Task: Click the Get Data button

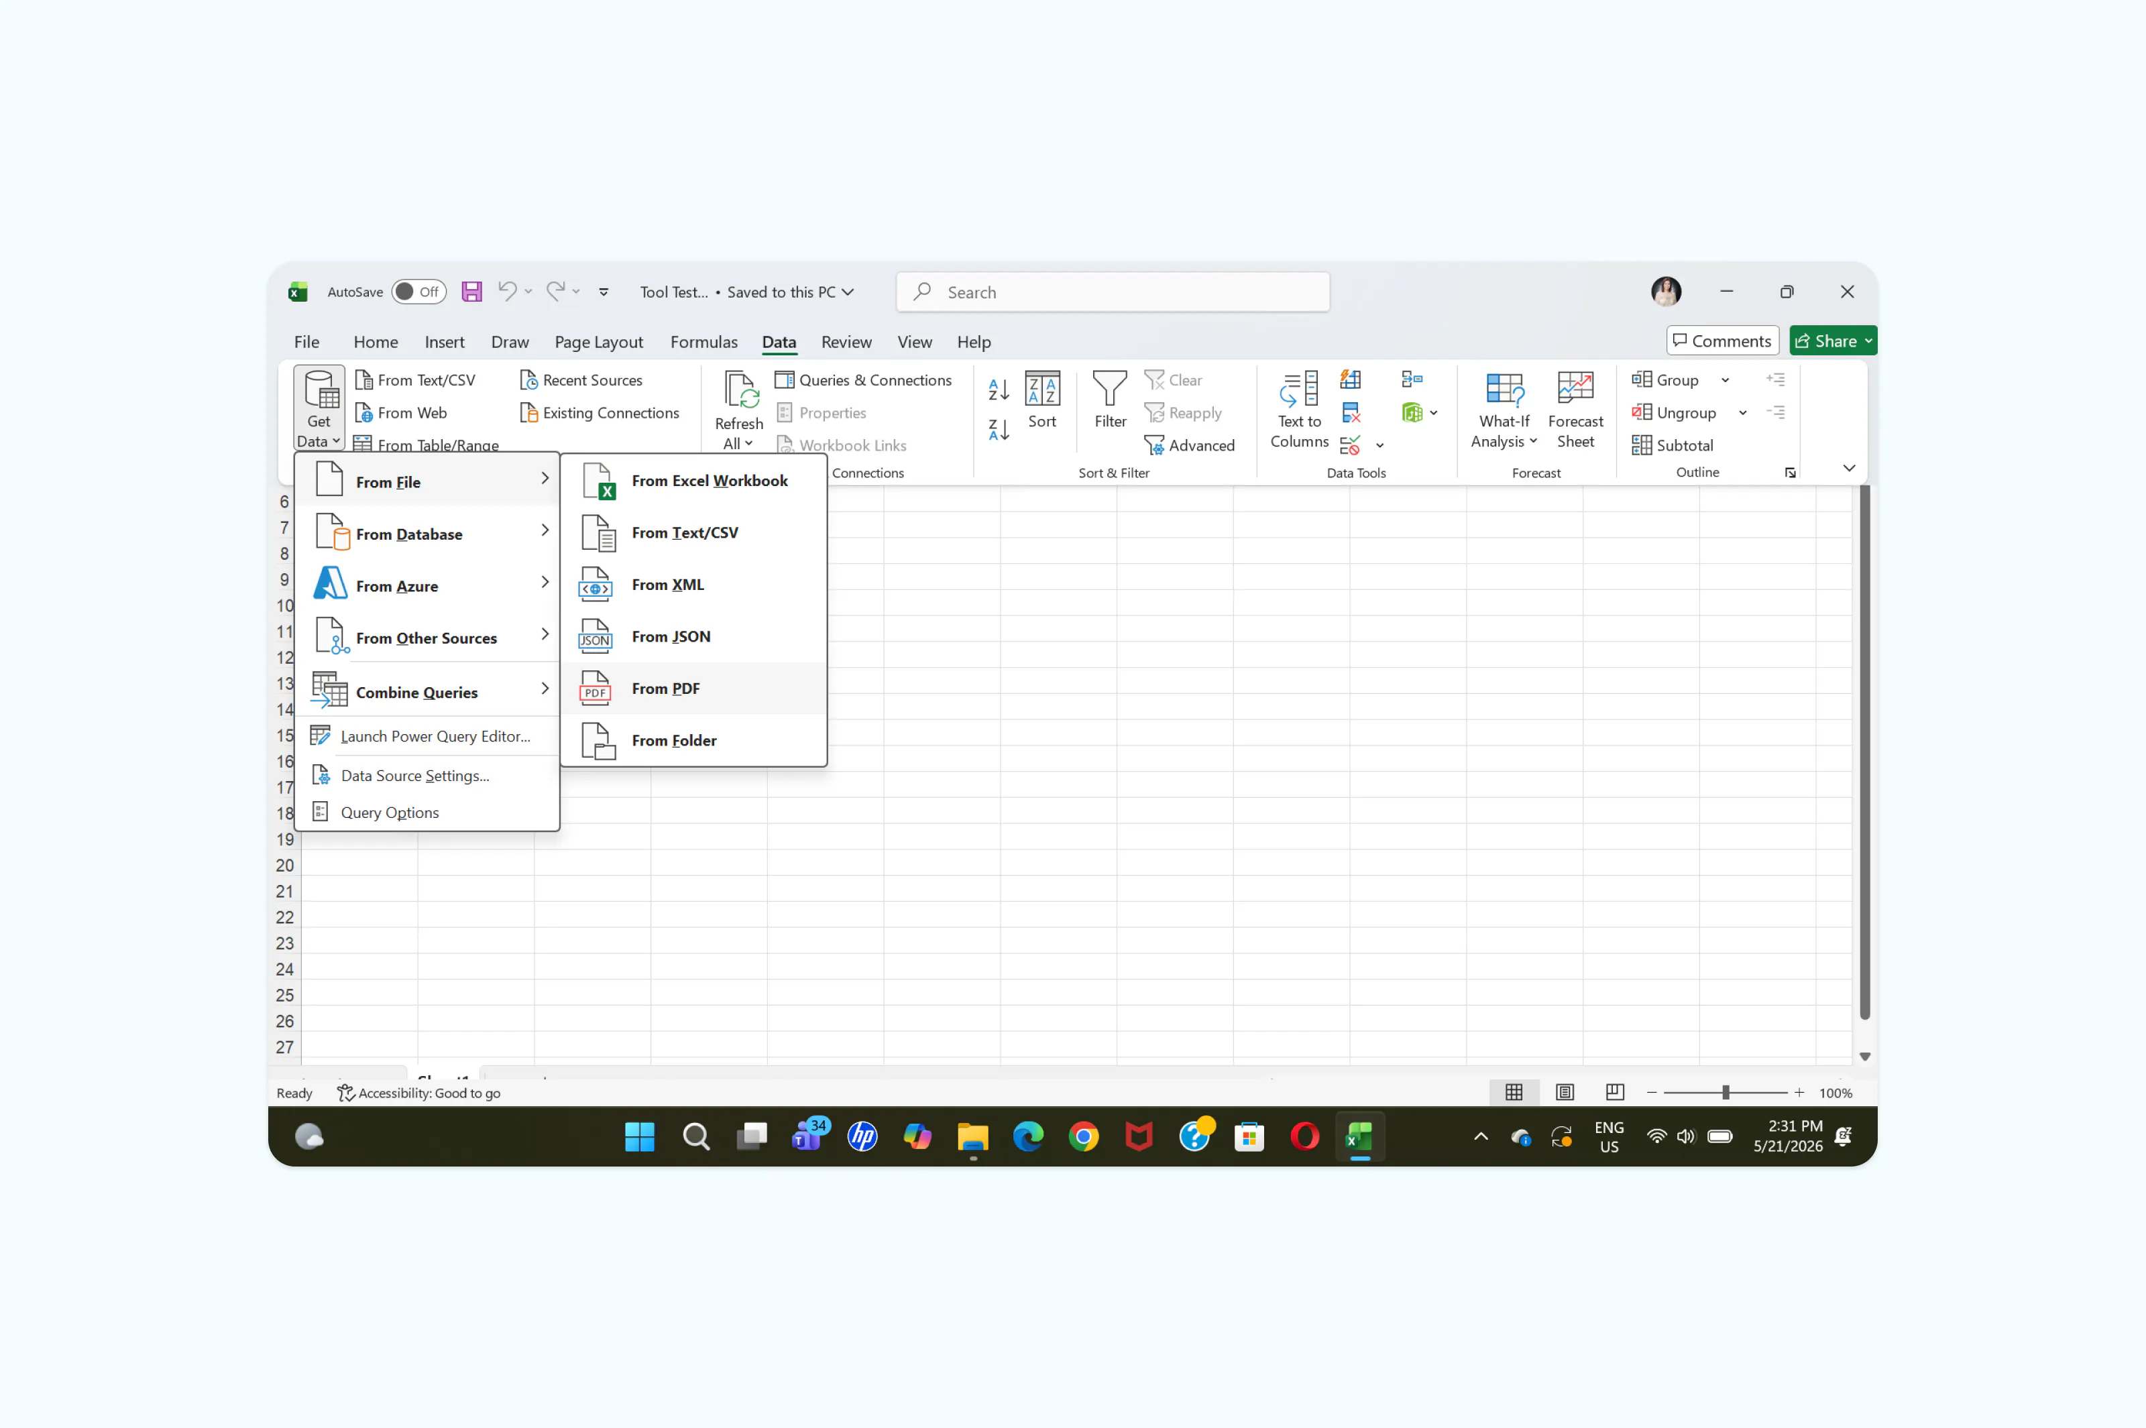Action: 319,409
